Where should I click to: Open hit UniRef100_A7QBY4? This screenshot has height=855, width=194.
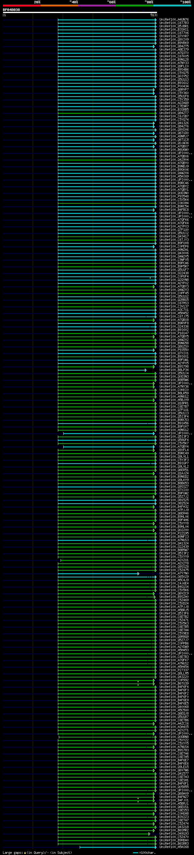click(x=174, y=446)
